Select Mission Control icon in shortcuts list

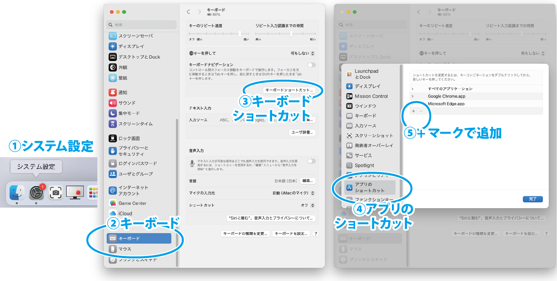point(349,96)
